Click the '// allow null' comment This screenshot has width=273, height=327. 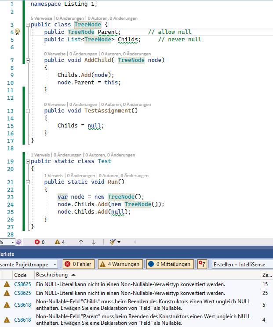click(x=170, y=32)
